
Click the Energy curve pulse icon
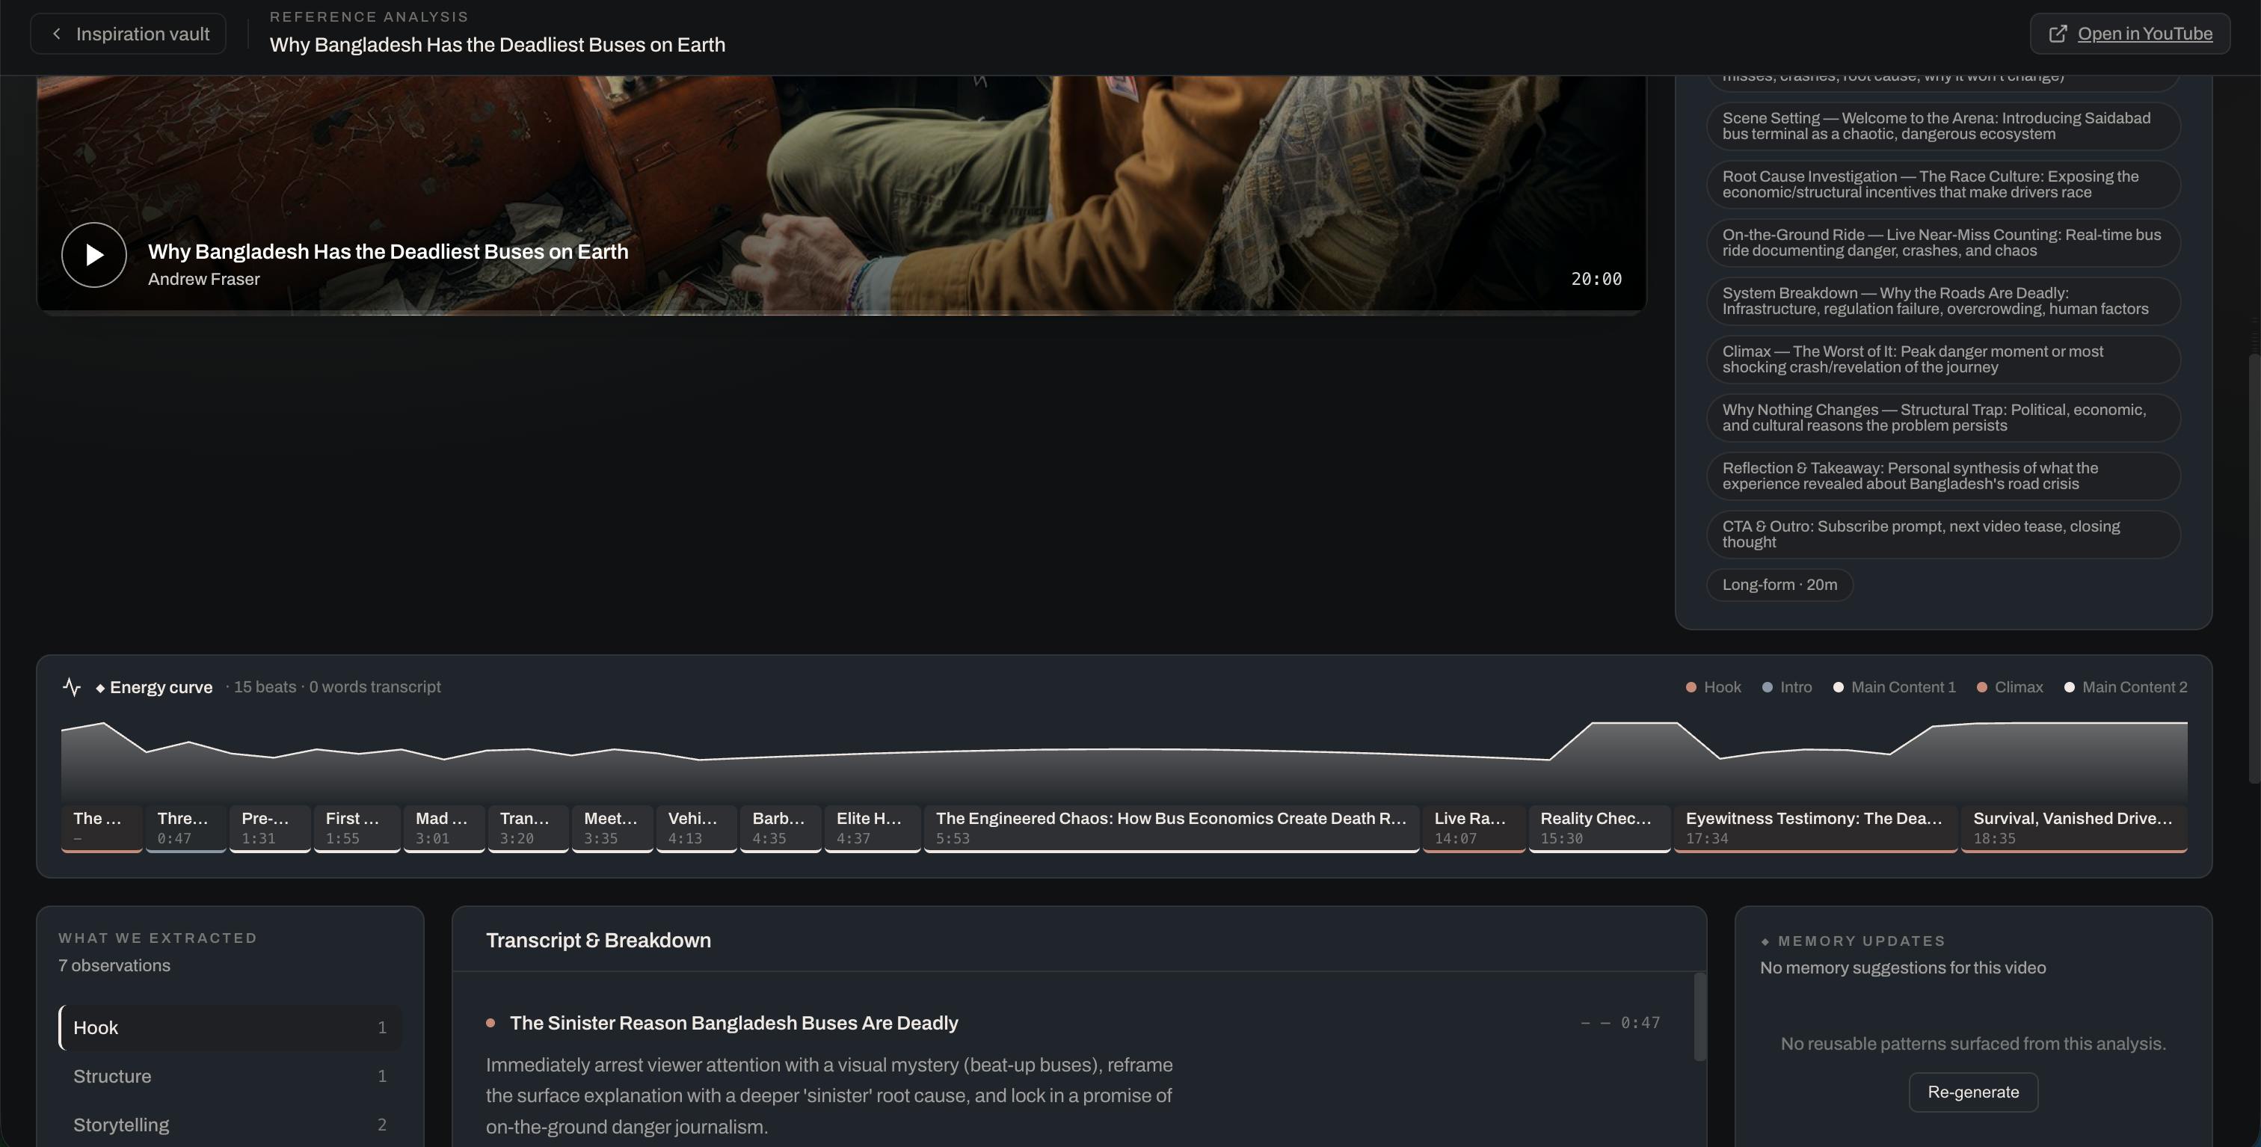(x=72, y=687)
